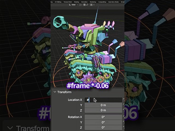This screenshot has width=175, height=131.
Task: Click the Rotation X value field
Action: 103,117
